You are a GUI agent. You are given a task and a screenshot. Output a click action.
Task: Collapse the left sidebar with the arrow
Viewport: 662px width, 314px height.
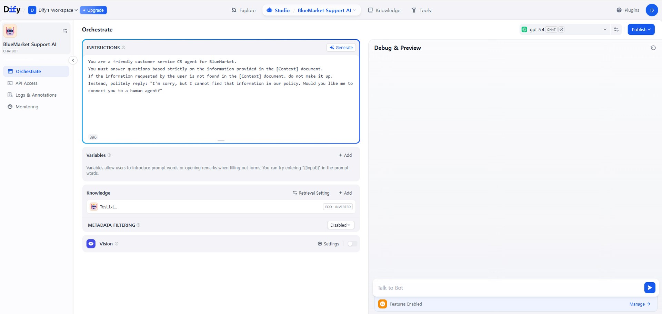(73, 60)
